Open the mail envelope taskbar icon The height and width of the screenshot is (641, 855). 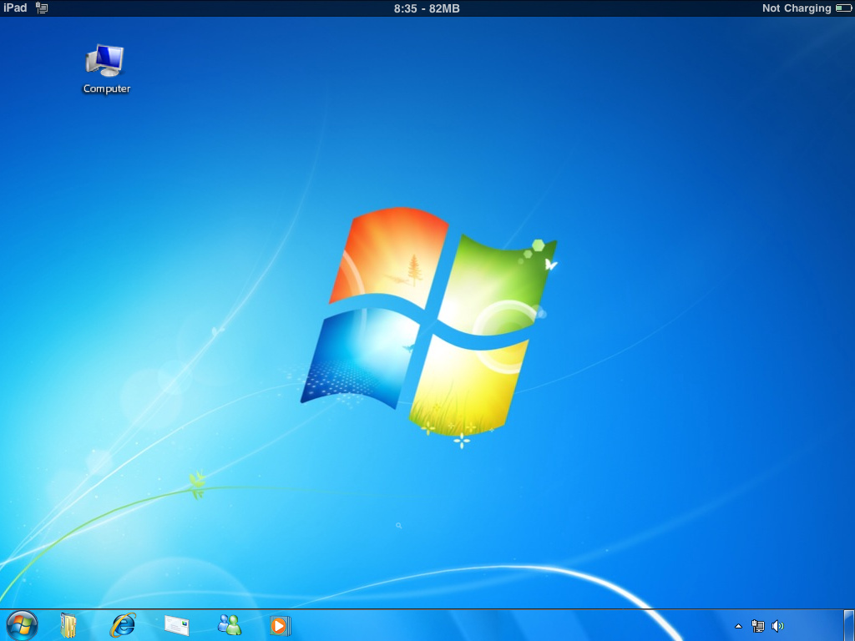177,626
